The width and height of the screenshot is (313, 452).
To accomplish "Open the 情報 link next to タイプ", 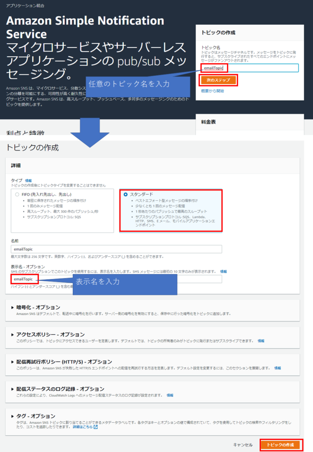I will (28, 181).
